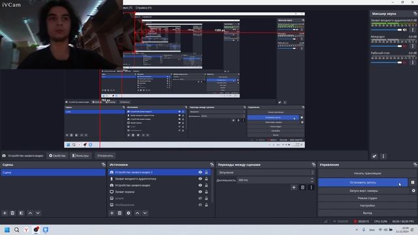Open Yandex browser from taskbar
This screenshot has width=418, height=235.
(26, 230)
